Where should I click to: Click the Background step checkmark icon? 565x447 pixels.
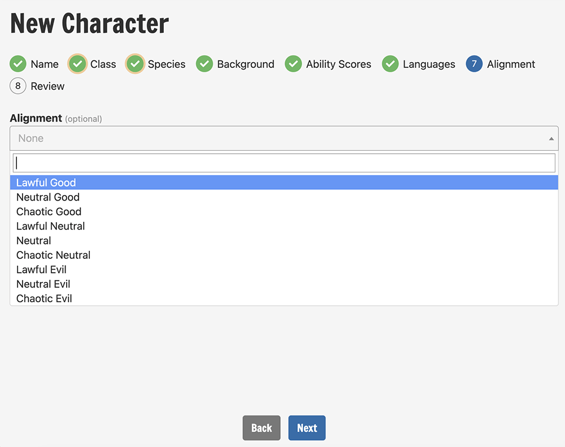click(x=205, y=64)
